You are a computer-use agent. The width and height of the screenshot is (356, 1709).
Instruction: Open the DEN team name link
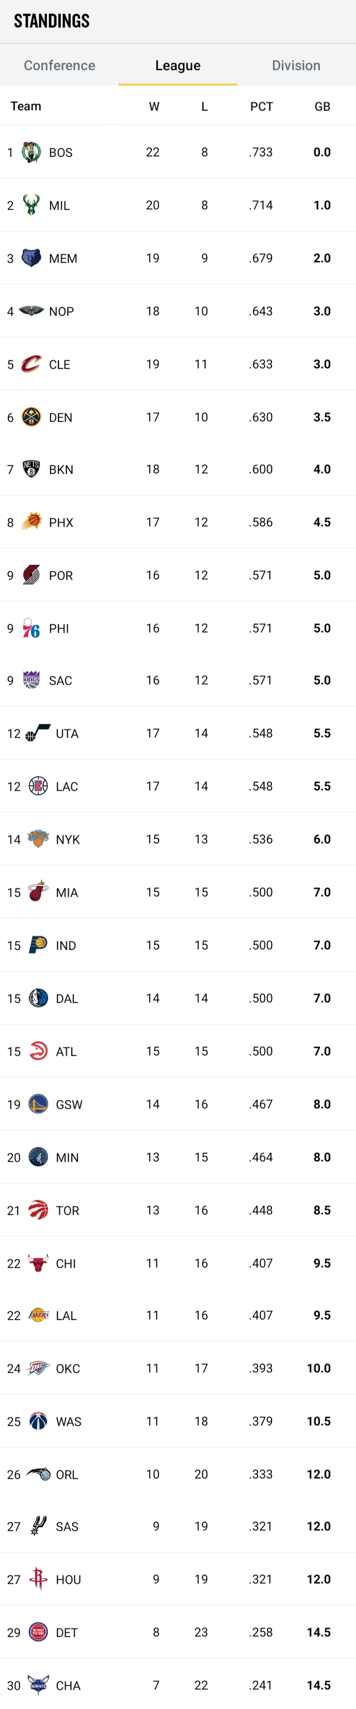(x=60, y=417)
